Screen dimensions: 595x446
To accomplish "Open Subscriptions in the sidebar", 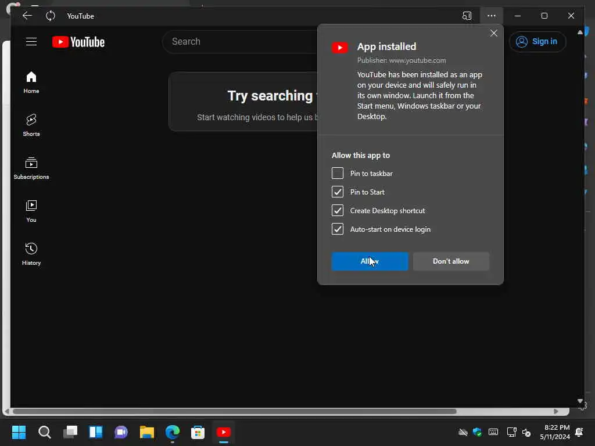I will click(31, 168).
